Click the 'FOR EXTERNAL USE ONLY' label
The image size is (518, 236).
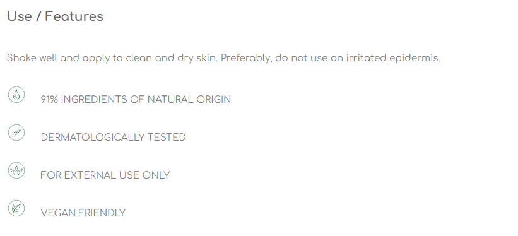pyautogui.click(x=105, y=175)
